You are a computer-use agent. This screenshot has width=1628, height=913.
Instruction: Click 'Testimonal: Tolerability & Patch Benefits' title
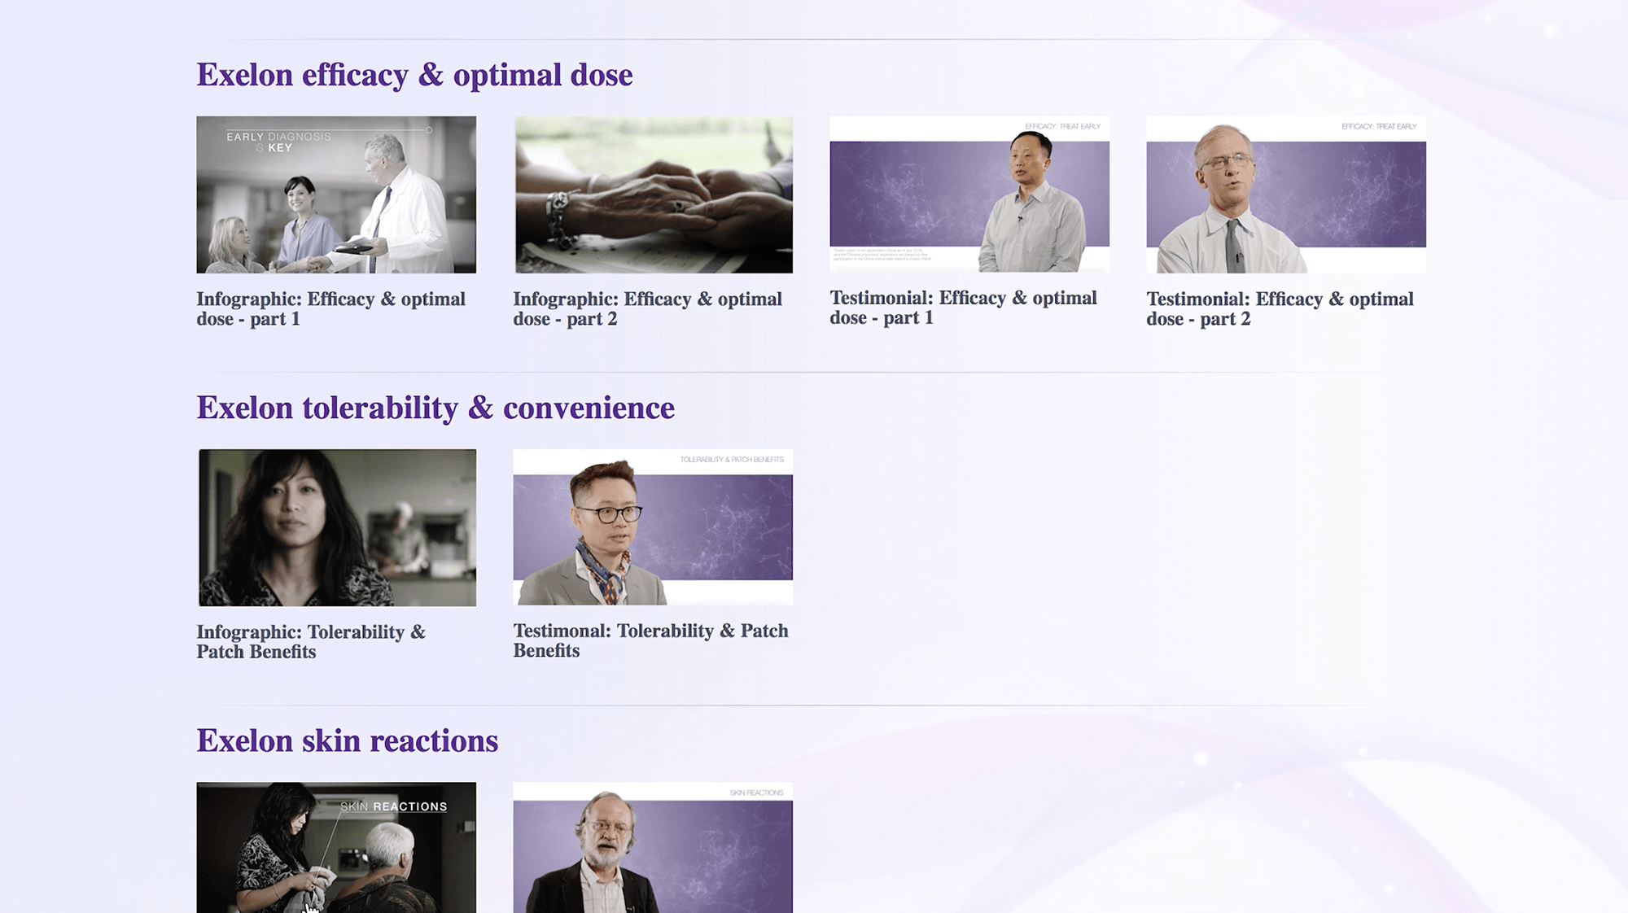[650, 641]
